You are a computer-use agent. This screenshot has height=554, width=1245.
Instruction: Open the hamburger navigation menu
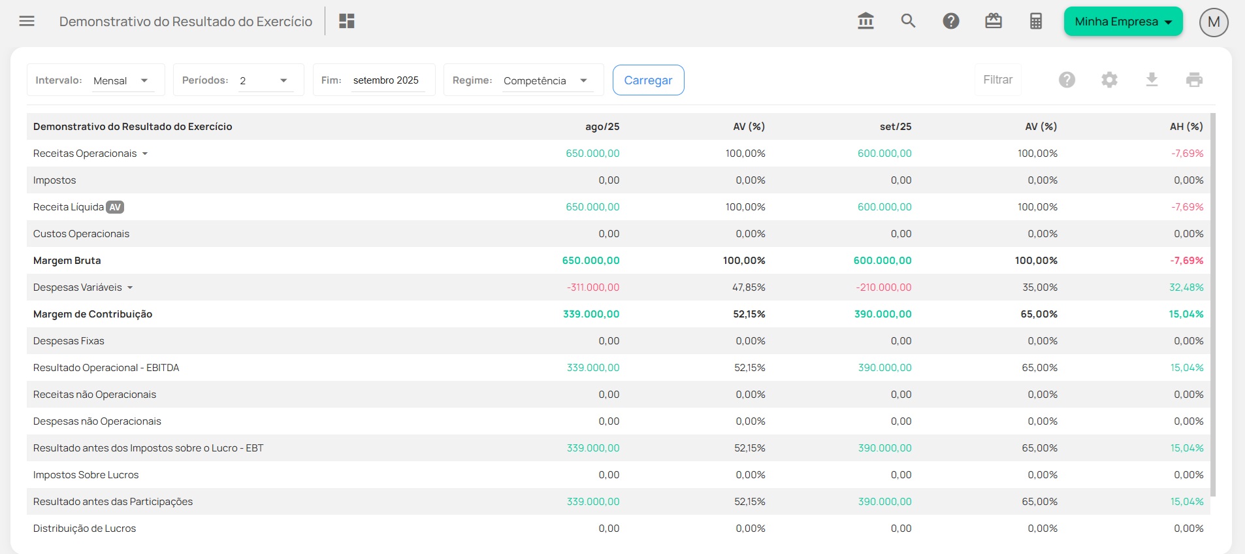27,22
